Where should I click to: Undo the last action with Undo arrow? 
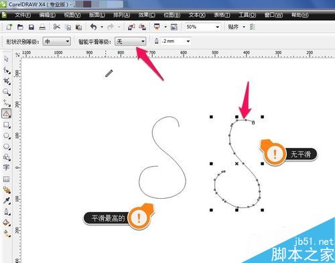(x=93, y=27)
